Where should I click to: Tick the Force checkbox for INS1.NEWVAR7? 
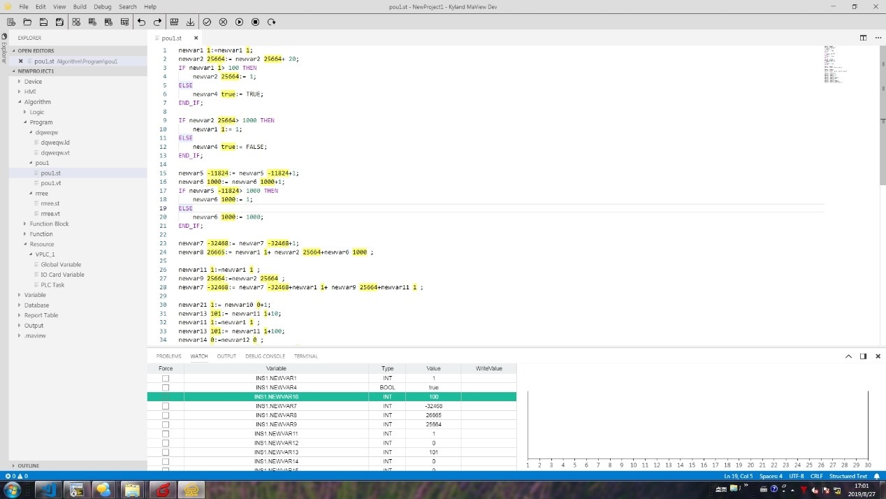(x=166, y=406)
